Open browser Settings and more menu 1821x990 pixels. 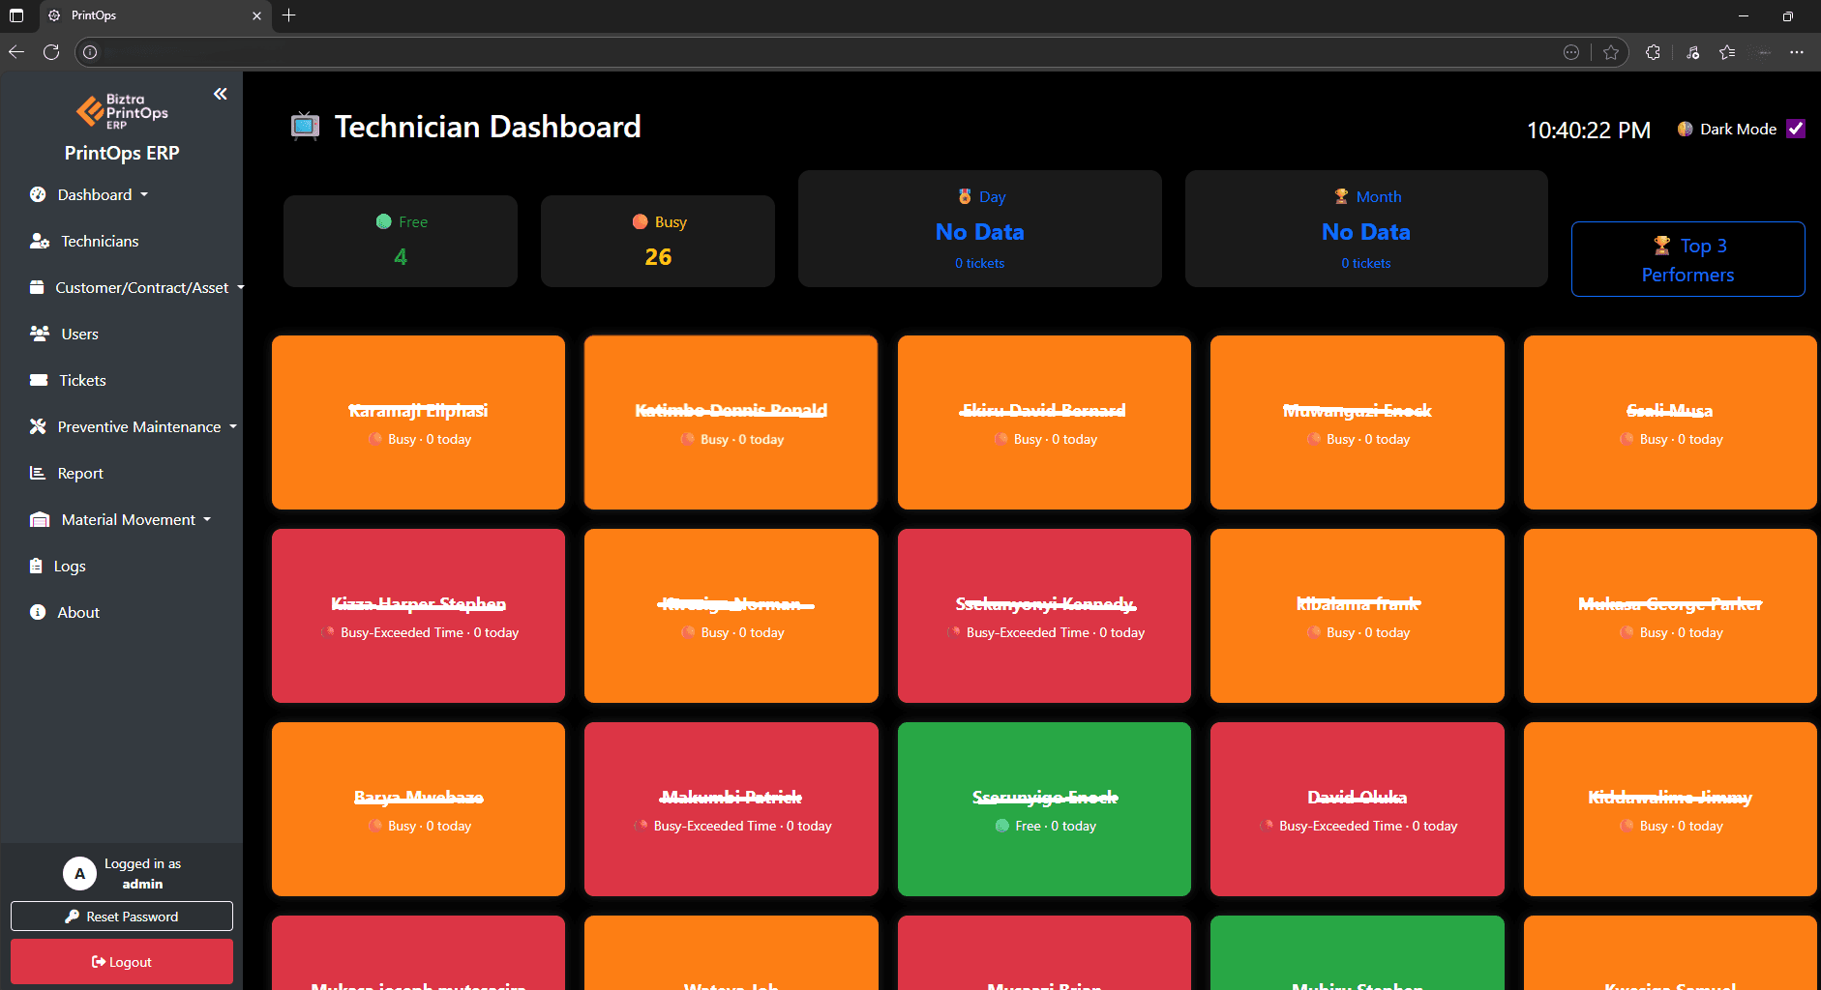(1797, 52)
